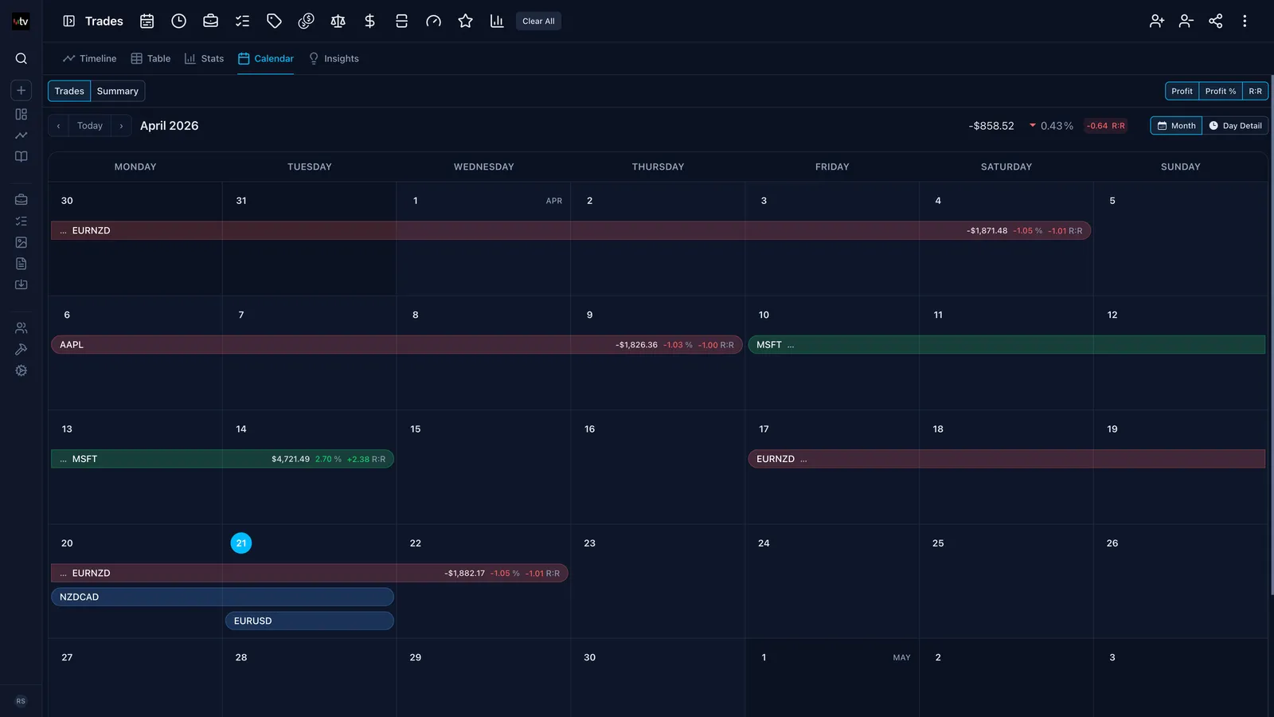Go to previous month arrow

point(58,126)
